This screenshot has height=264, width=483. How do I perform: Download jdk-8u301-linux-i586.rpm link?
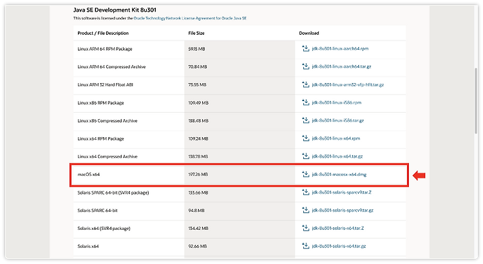tap(336, 102)
